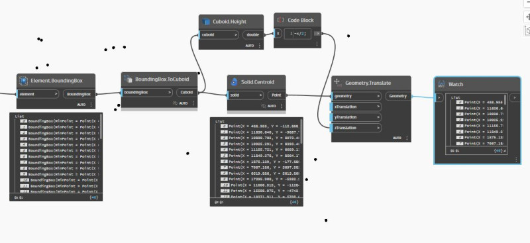Expand the element input port chevron
The image size is (530, 243).
pos(56,94)
